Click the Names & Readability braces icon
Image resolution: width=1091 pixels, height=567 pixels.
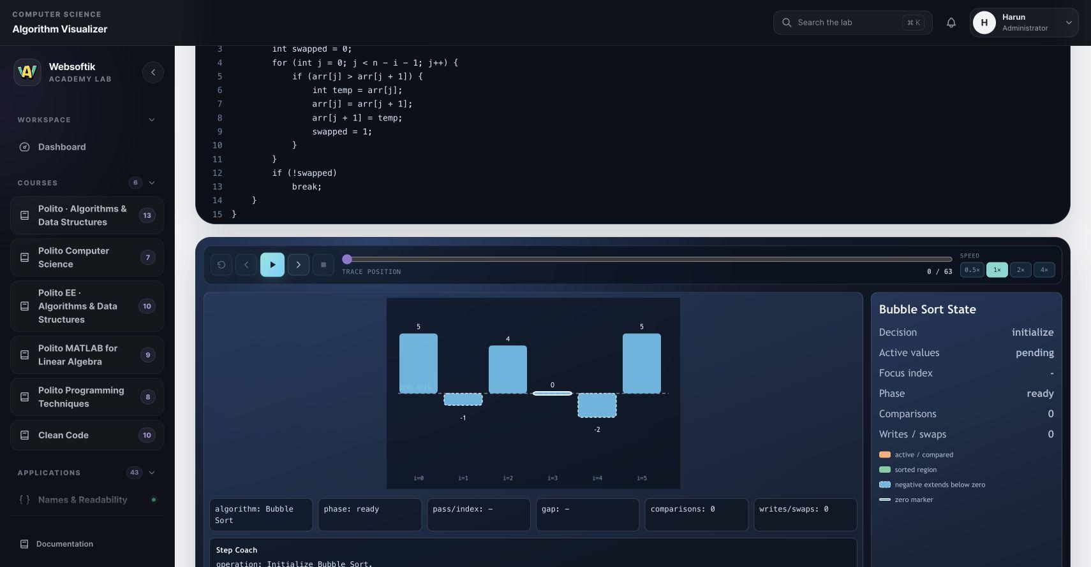[24, 499]
